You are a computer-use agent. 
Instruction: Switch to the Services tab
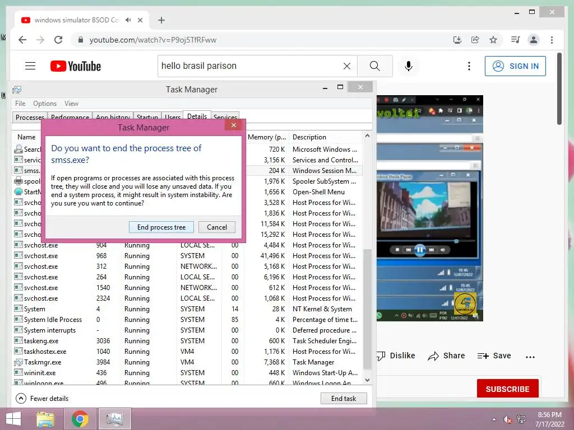click(x=225, y=117)
